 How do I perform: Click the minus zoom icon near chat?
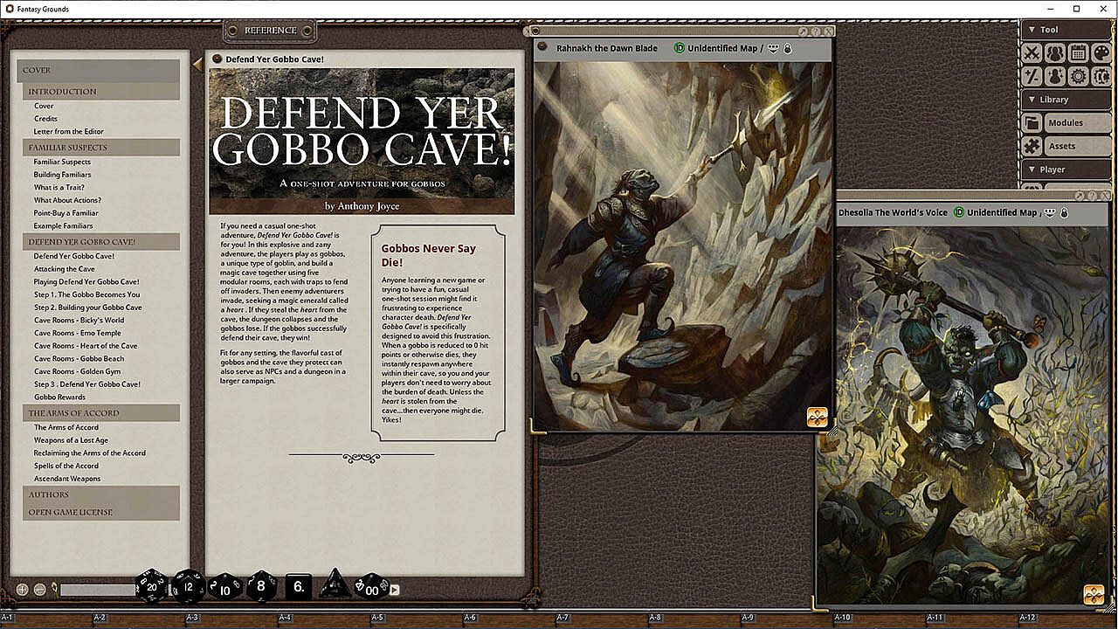coord(39,590)
